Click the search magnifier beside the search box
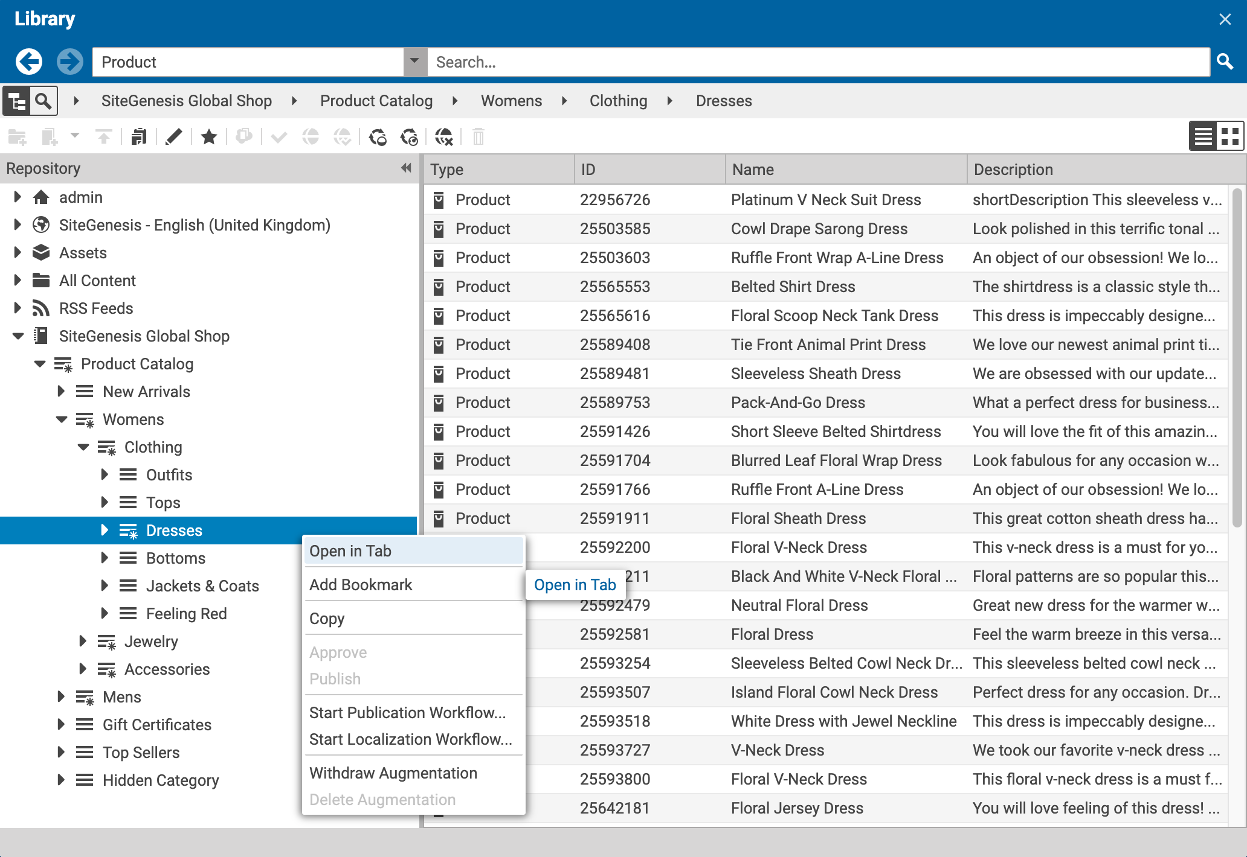1247x857 pixels. [x=1225, y=62]
